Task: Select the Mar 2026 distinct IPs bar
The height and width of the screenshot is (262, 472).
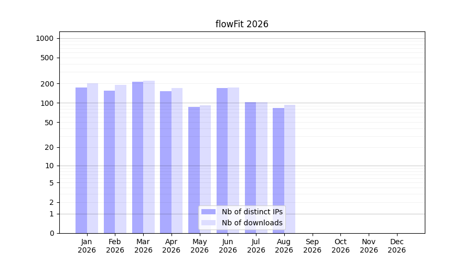Action: coord(137,157)
